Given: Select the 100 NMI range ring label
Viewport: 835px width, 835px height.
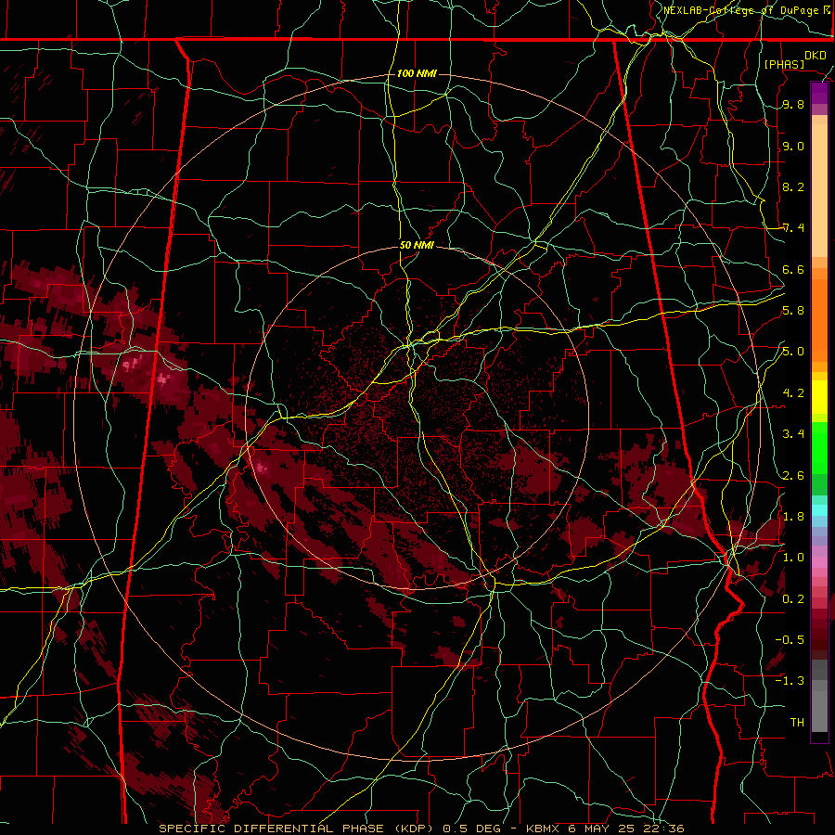Looking at the screenshot, I should point(417,73).
